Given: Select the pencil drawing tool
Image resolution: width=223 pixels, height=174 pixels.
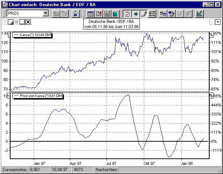Looking at the screenshot, I should coord(143,14).
